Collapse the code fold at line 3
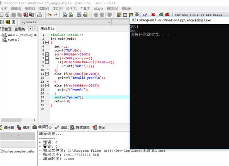 [47, 42]
